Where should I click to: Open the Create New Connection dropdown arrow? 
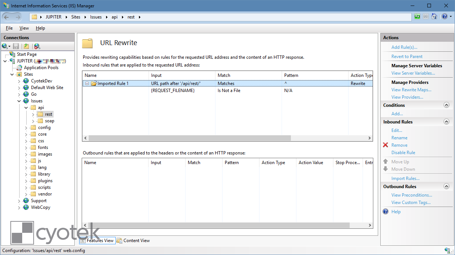coord(10,47)
